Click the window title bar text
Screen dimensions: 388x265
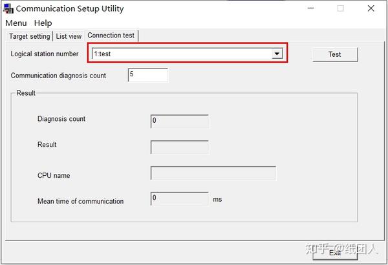pos(70,9)
